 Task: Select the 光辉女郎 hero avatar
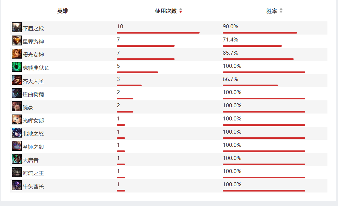[17, 119]
